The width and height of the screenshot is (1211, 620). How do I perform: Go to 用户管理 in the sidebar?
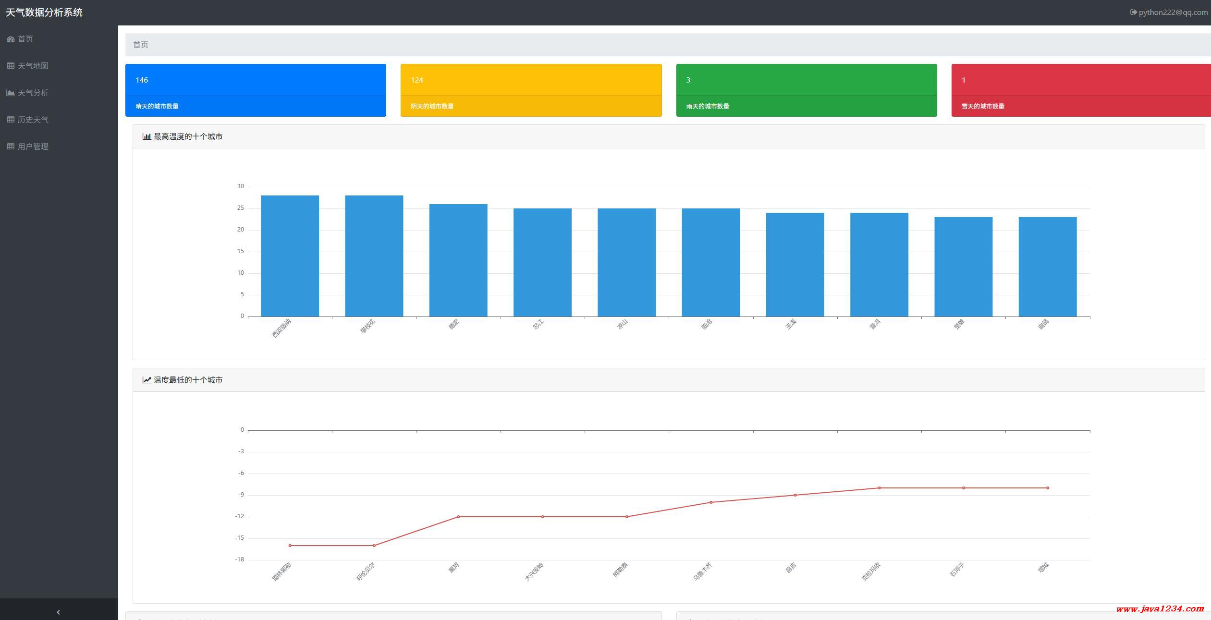pos(33,146)
